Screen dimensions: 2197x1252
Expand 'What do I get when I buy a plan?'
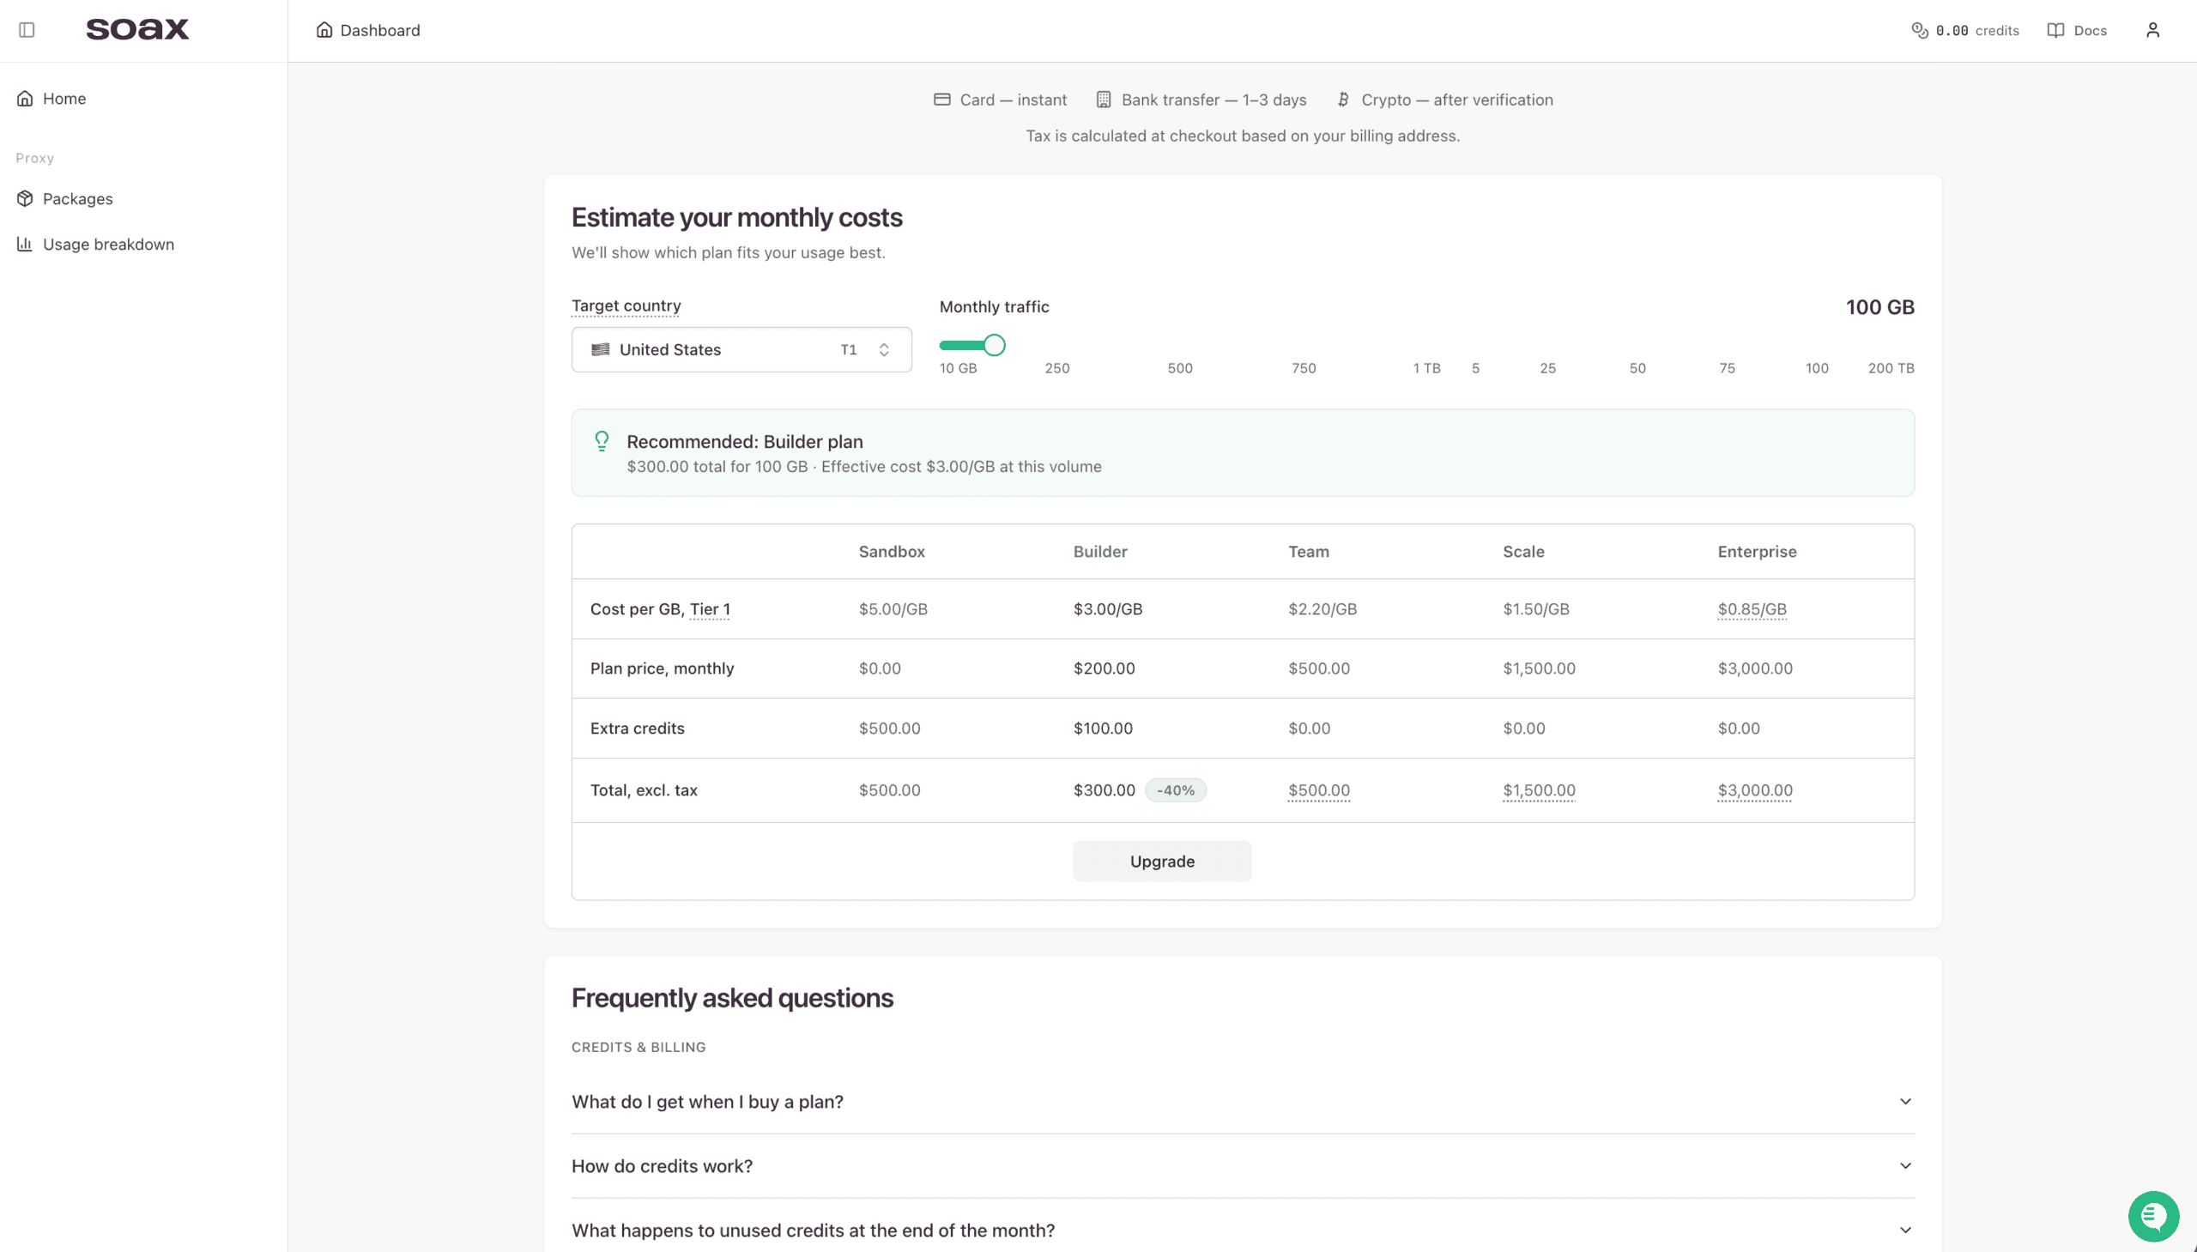[x=1243, y=1102]
